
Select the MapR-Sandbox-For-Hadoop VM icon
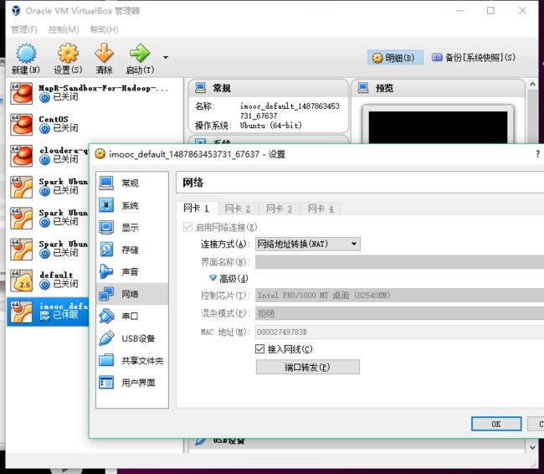click(x=21, y=93)
